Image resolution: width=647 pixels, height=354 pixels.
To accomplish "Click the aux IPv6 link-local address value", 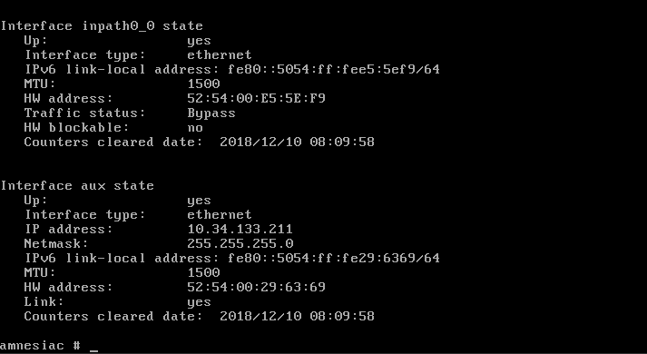I will 334,258.
